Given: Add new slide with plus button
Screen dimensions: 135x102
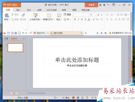Looking at the screenshot, I should pyautogui.click(x=14, y=93).
